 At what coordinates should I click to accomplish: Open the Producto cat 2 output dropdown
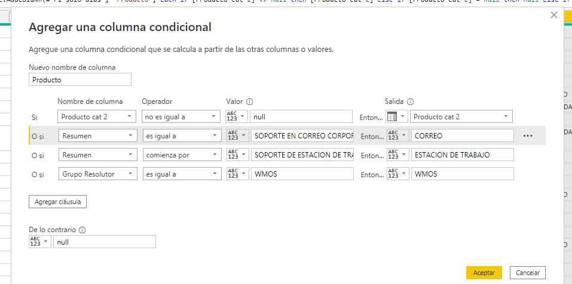tap(461, 116)
